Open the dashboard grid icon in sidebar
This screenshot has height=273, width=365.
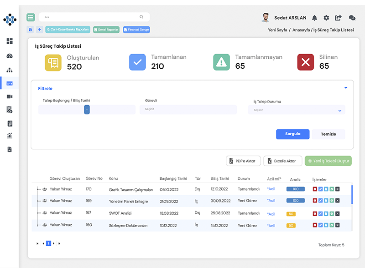[x=10, y=41]
